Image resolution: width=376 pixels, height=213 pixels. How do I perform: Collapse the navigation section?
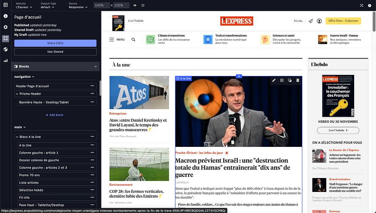click(33, 77)
